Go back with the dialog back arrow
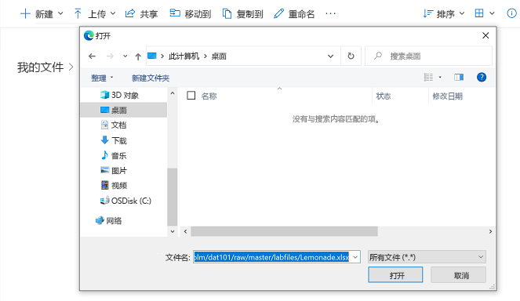The height and width of the screenshot is (301, 520). coord(93,56)
